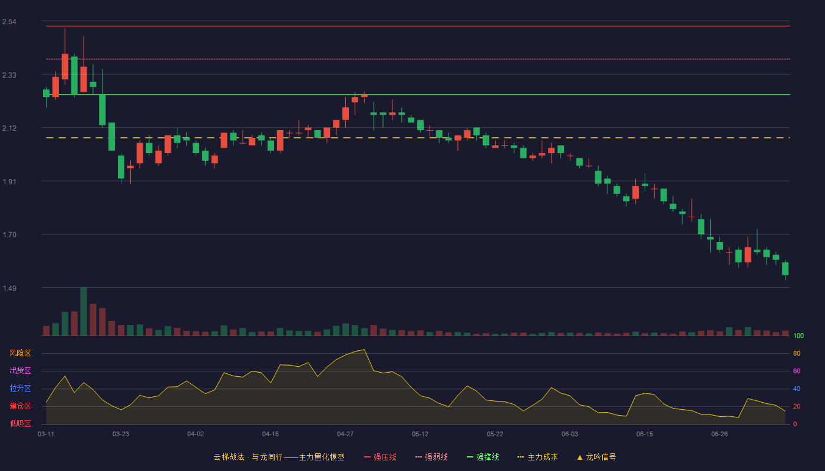
Task: Click the 04-02 date label
Action: point(196,434)
